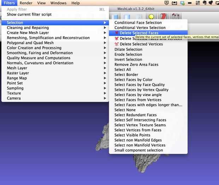The image size is (219, 185).
Task: Choose Conditional Face Selection
Action: 148,23
